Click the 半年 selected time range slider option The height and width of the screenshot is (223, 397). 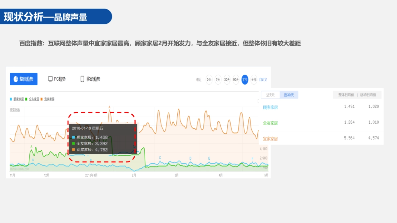click(x=245, y=80)
